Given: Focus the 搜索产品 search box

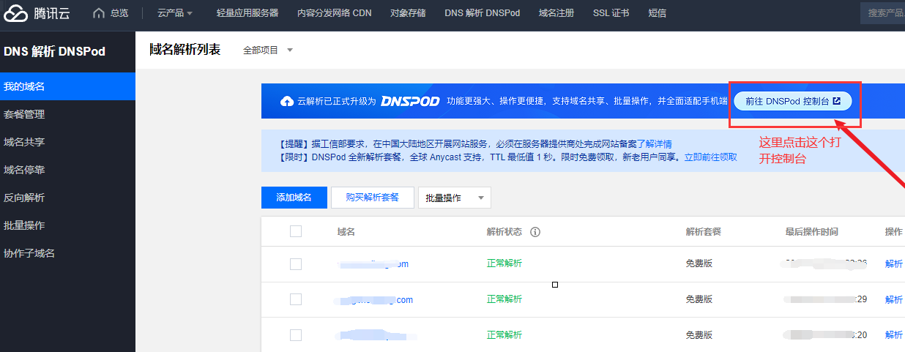Looking at the screenshot, I should click(x=882, y=13).
